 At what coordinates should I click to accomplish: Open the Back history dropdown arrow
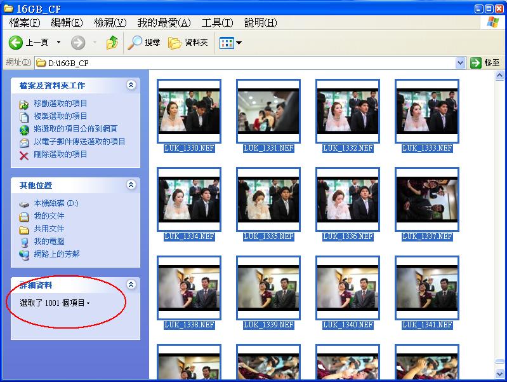point(58,42)
